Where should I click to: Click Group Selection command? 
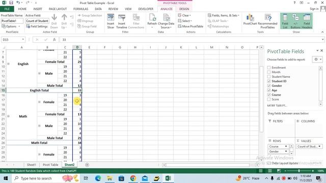pyautogui.click(x=90, y=15)
